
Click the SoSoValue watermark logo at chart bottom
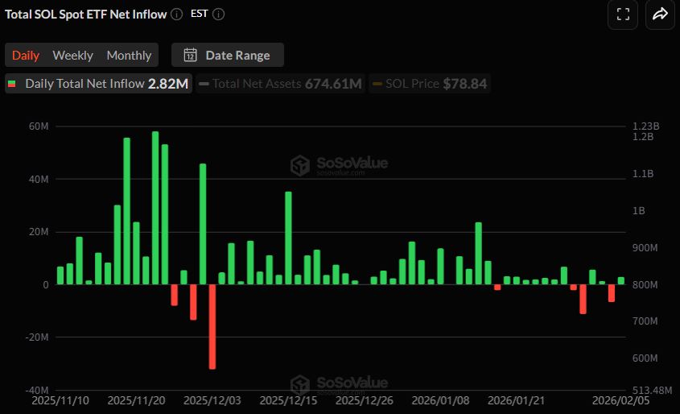click(x=300, y=383)
